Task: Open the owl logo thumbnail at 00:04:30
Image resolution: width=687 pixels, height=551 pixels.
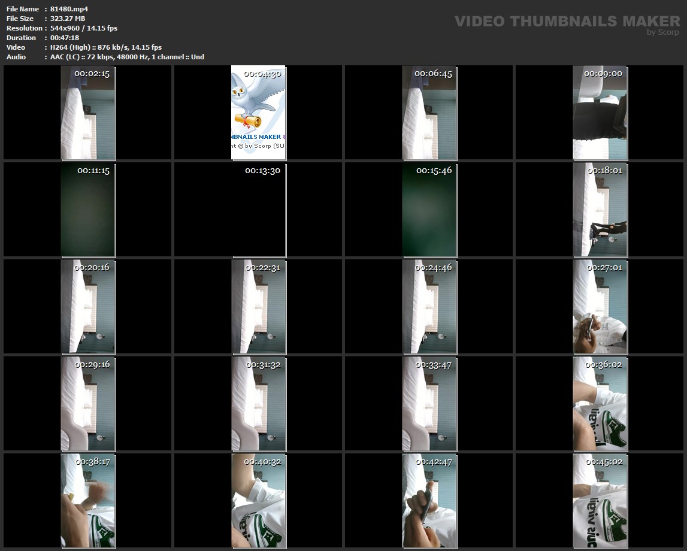Action: point(259,113)
